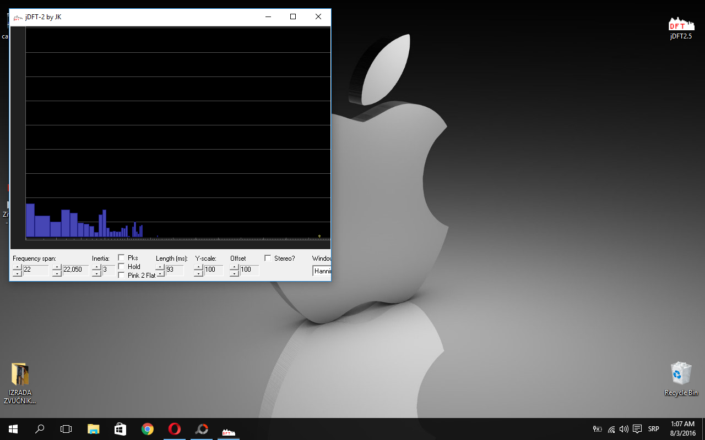Enable the Stereo? checkbox
This screenshot has width=705, height=440.
pyautogui.click(x=268, y=258)
